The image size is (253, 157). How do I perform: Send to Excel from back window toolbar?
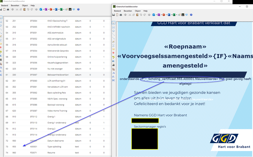coord(61,9)
